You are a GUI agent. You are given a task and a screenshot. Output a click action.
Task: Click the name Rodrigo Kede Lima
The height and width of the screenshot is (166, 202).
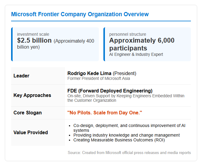coord(89,73)
